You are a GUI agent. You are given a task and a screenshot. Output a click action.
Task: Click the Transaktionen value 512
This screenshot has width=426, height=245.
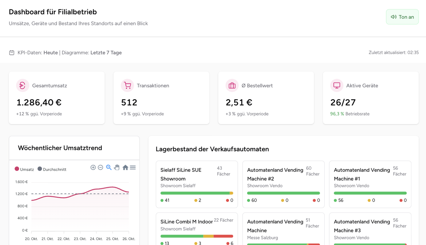(x=129, y=102)
